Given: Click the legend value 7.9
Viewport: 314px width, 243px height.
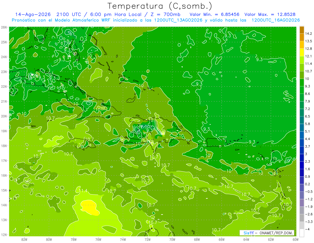Looking at the screenshot, I should point(308,101).
